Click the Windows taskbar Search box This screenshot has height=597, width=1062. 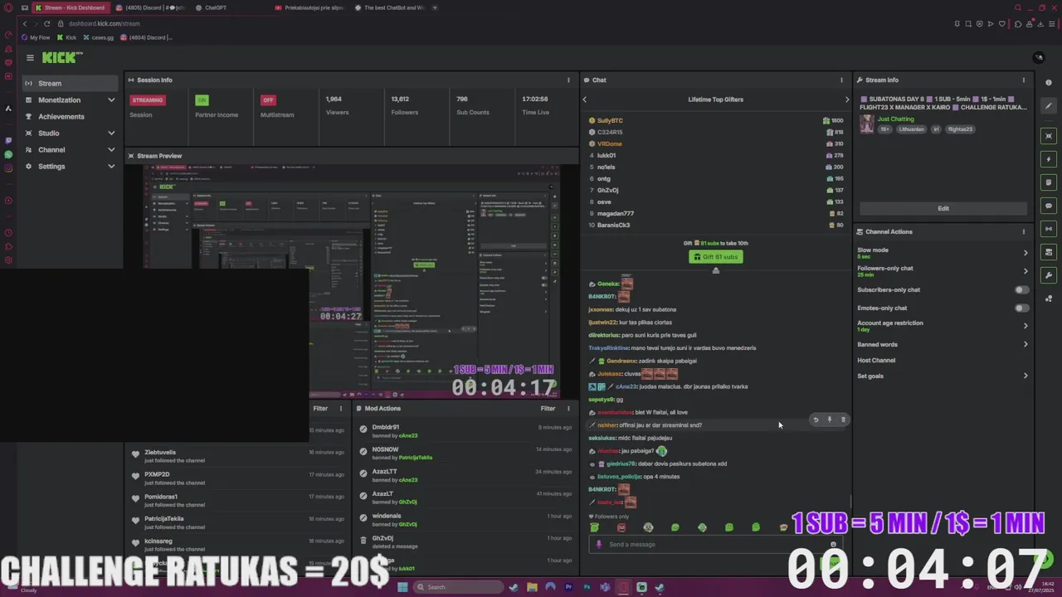click(459, 587)
